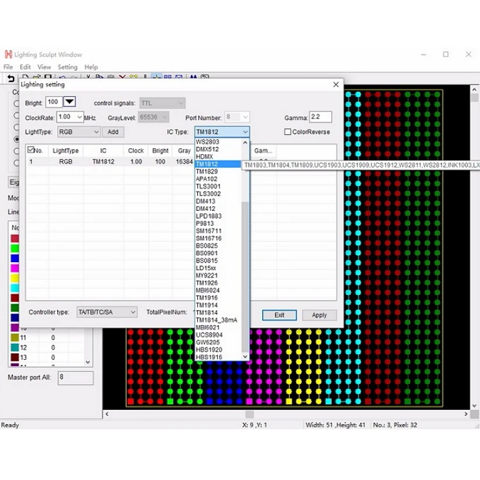Open the Edit menu
The width and height of the screenshot is (480, 480).
(25, 67)
